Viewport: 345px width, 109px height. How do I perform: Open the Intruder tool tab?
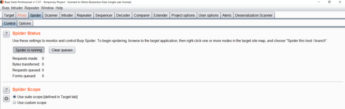67,15
